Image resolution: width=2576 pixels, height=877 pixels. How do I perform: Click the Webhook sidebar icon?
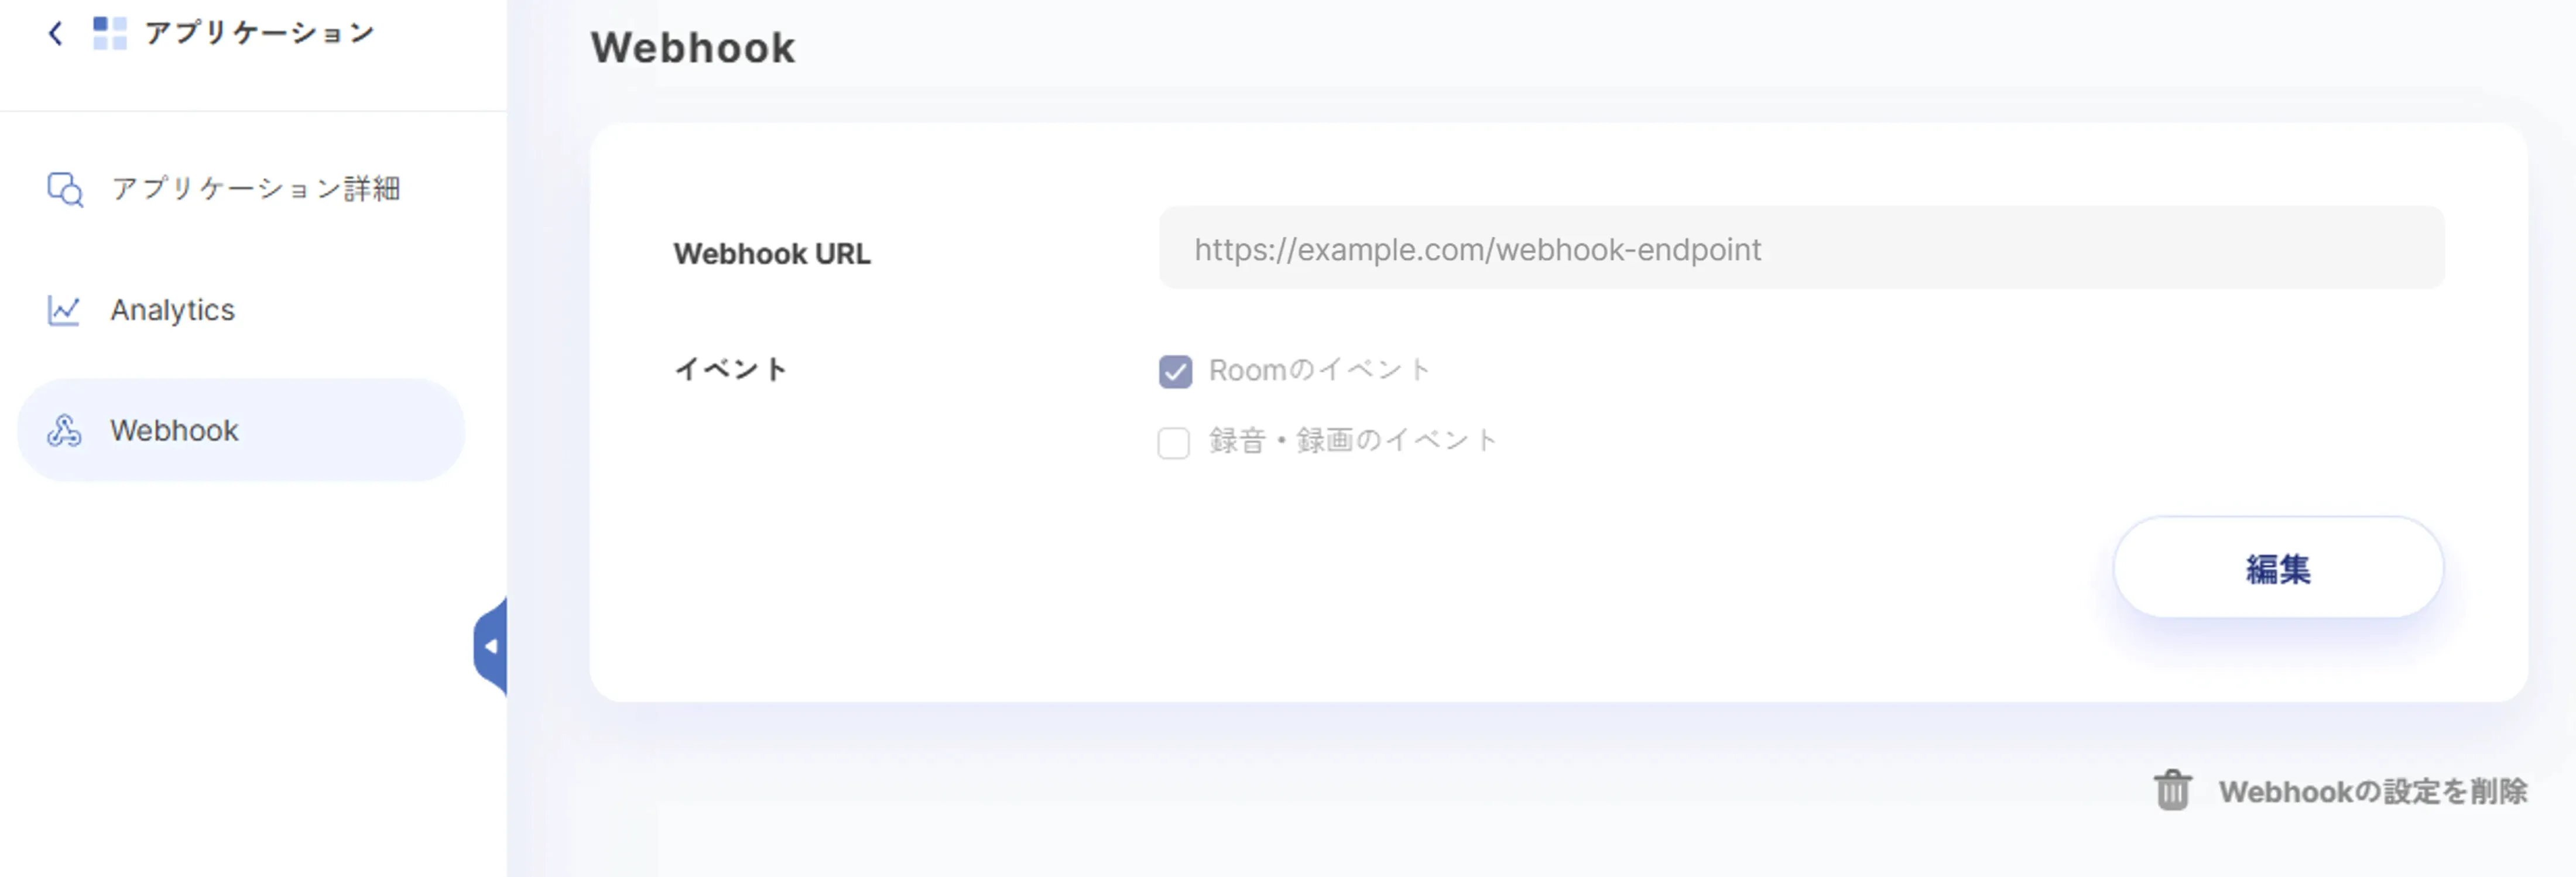click(64, 431)
